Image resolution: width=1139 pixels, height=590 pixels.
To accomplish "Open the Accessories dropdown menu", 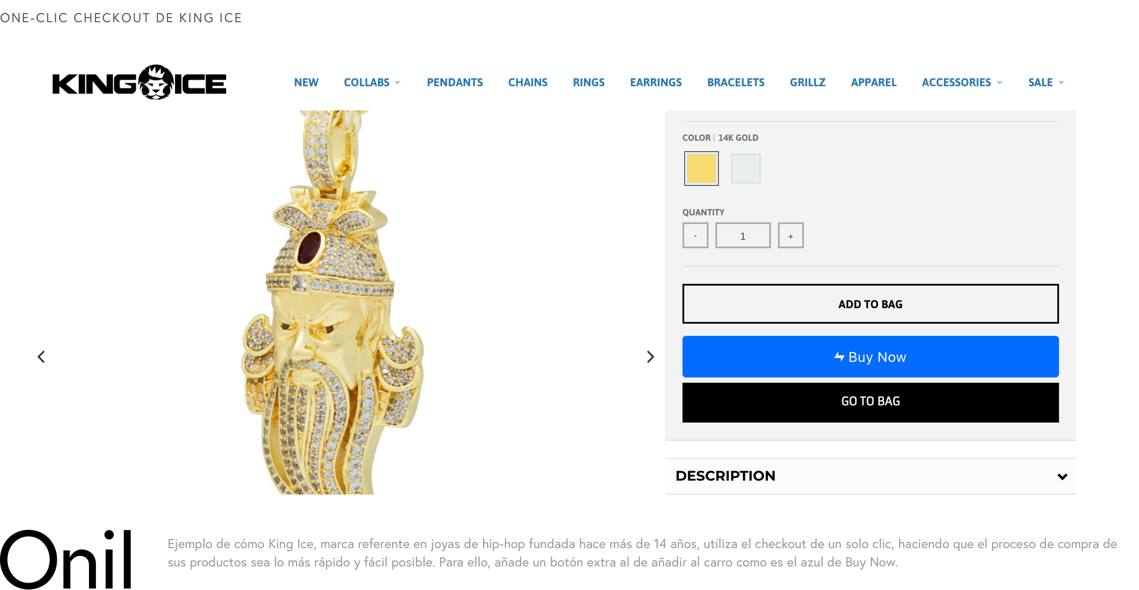I will [962, 82].
